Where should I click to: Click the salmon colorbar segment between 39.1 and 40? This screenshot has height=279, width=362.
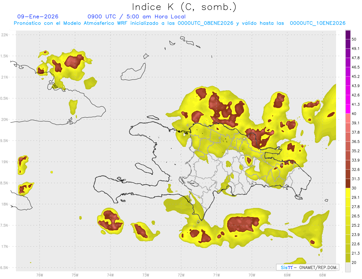348,118
